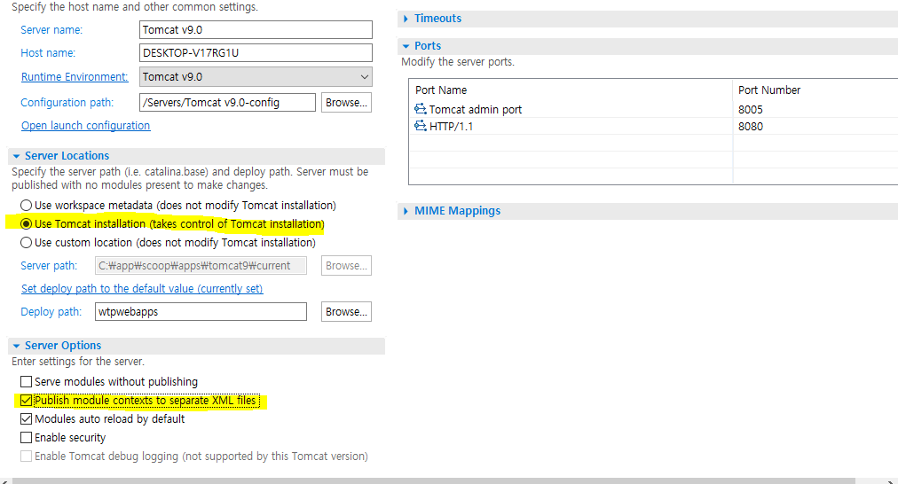The width and height of the screenshot is (898, 484).
Task: Click the Server name input field
Action: [256, 30]
